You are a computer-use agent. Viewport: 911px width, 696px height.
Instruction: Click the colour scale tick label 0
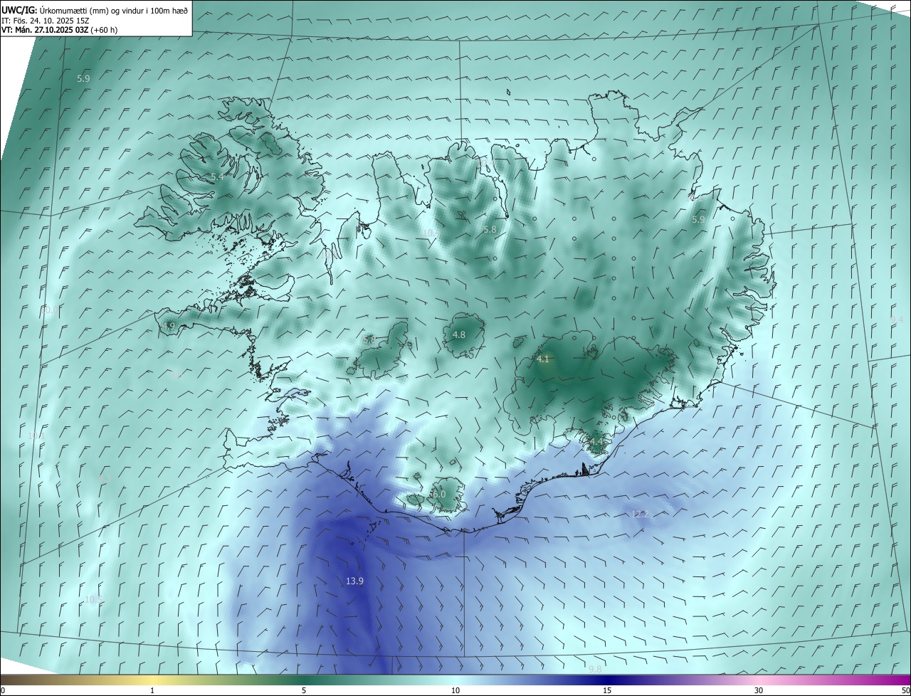point(3,690)
